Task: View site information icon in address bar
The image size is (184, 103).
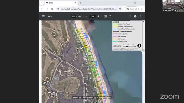Action: click(58, 9)
